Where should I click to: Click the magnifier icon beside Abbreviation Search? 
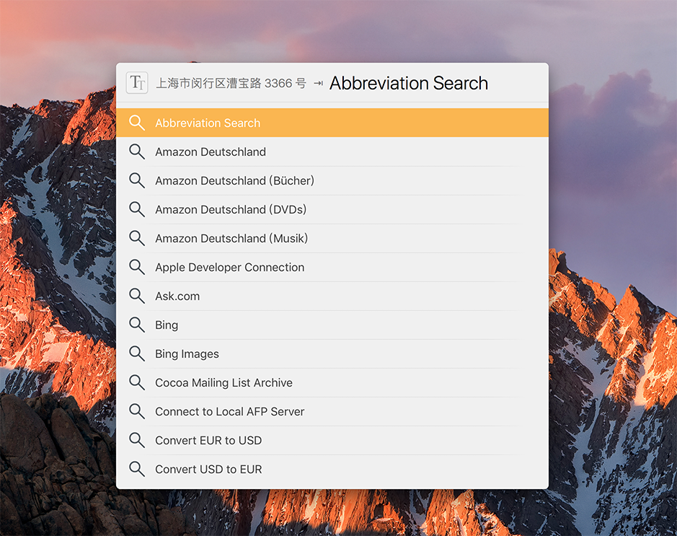[137, 123]
